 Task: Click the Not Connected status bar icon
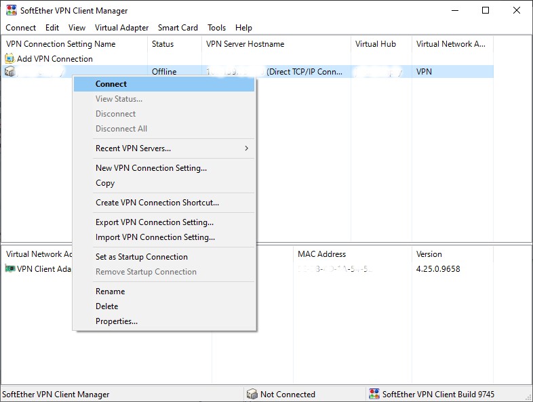(x=252, y=394)
